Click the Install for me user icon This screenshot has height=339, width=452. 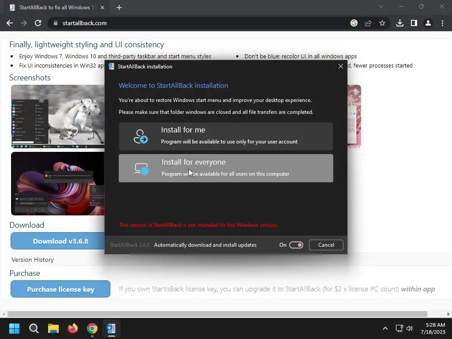click(141, 136)
